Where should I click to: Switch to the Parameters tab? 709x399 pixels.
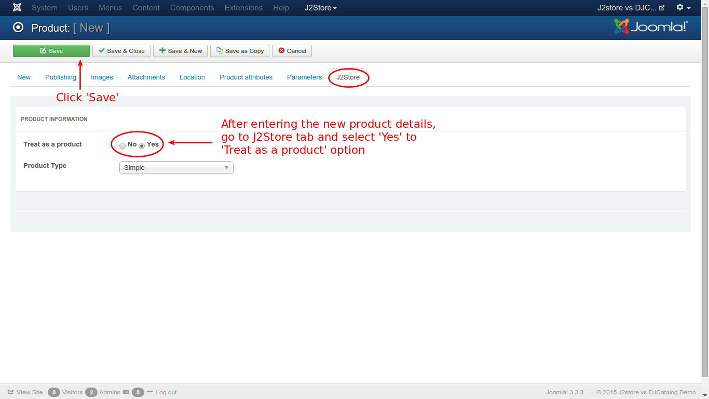point(305,77)
